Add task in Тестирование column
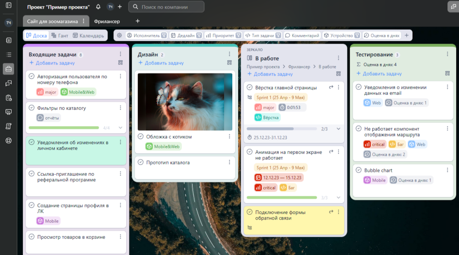The image size is (459, 255). [x=379, y=73]
